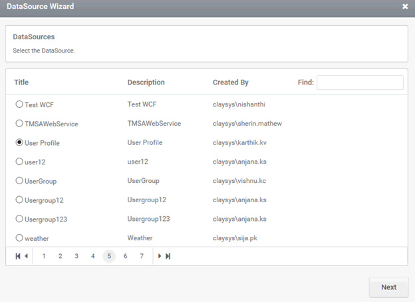Go to first page of datasources

pos(18,256)
